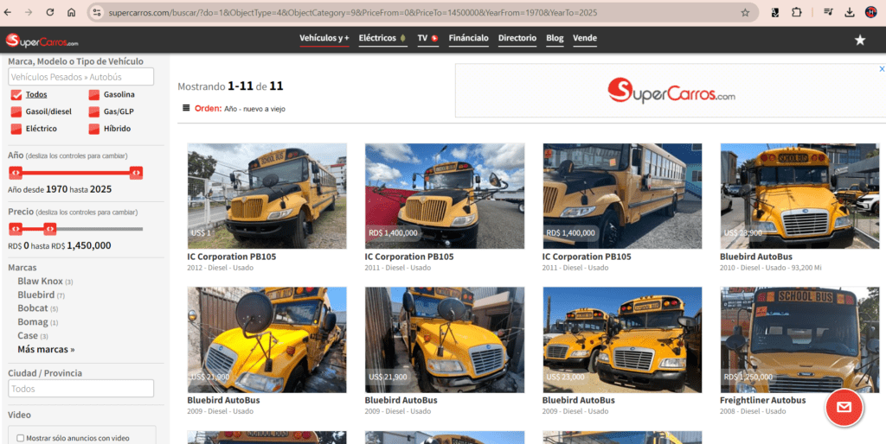This screenshot has height=444, width=886.
Task: Click the list icon beside Orden
Action: click(x=186, y=108)
